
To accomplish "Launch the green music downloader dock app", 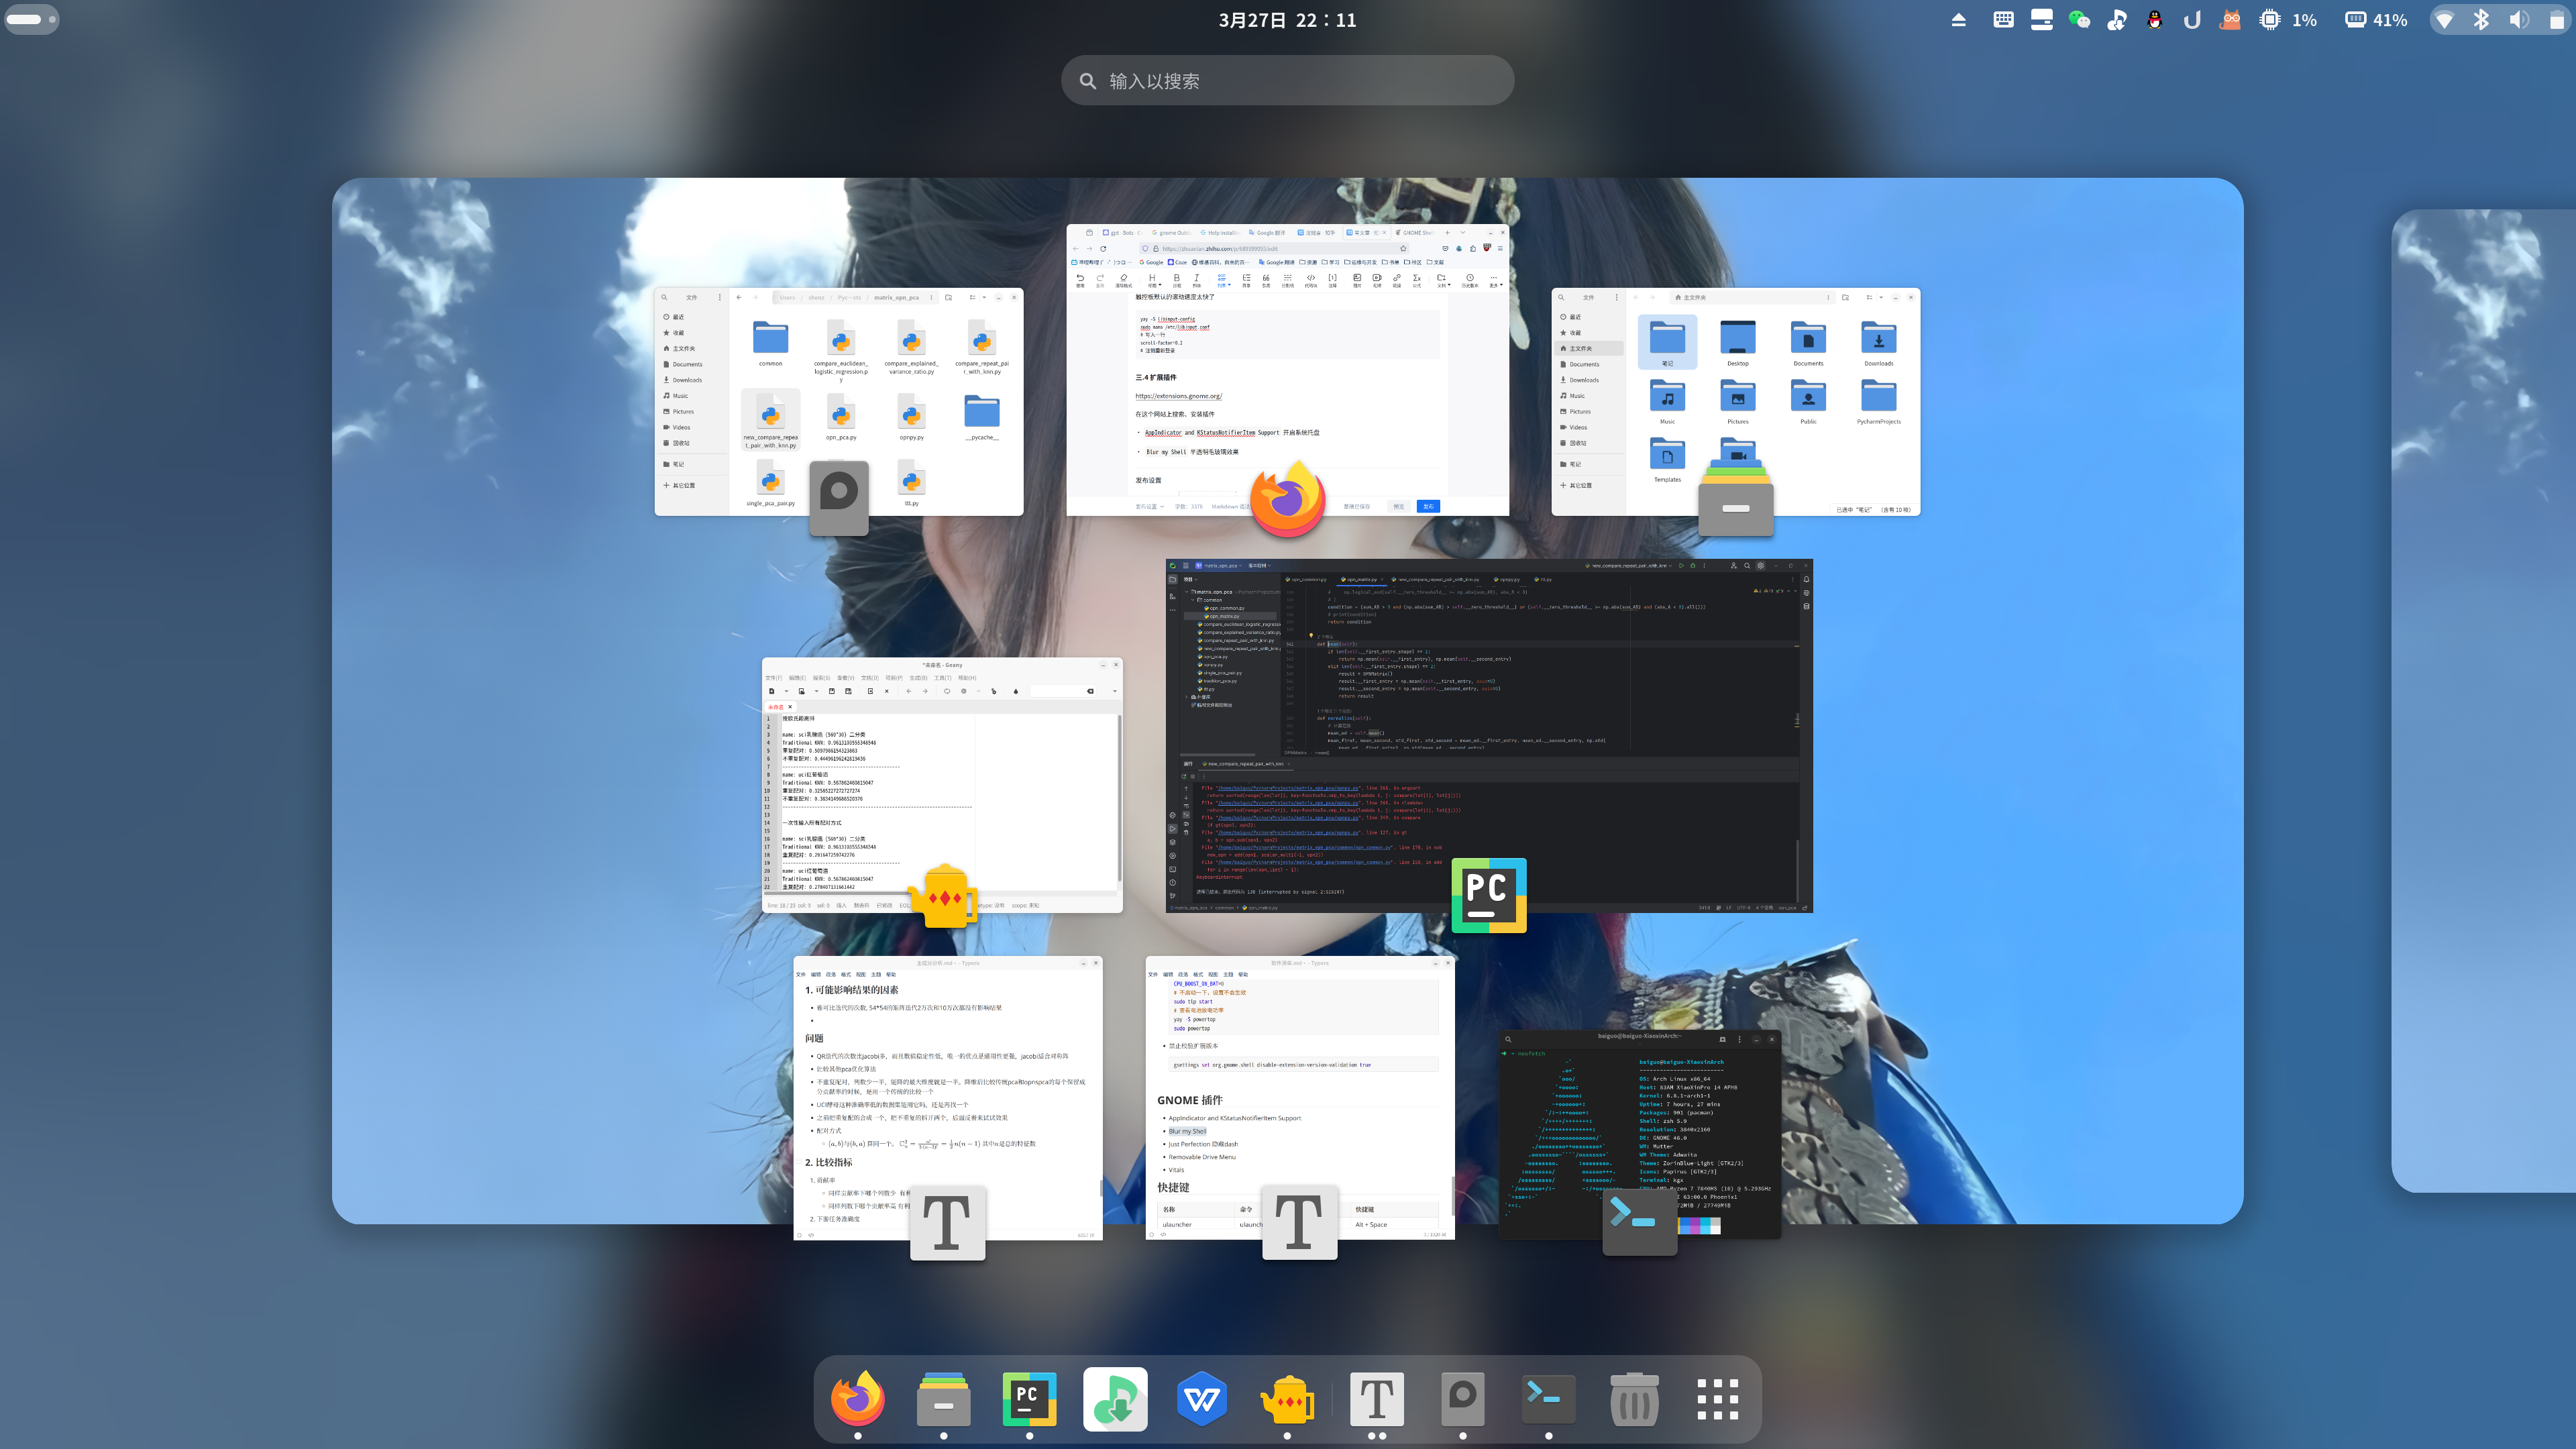I will (x=1115, y=1399).
